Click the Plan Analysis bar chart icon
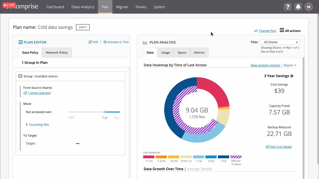The height and width of the screenshot is (179, 319). pos(145,42)
